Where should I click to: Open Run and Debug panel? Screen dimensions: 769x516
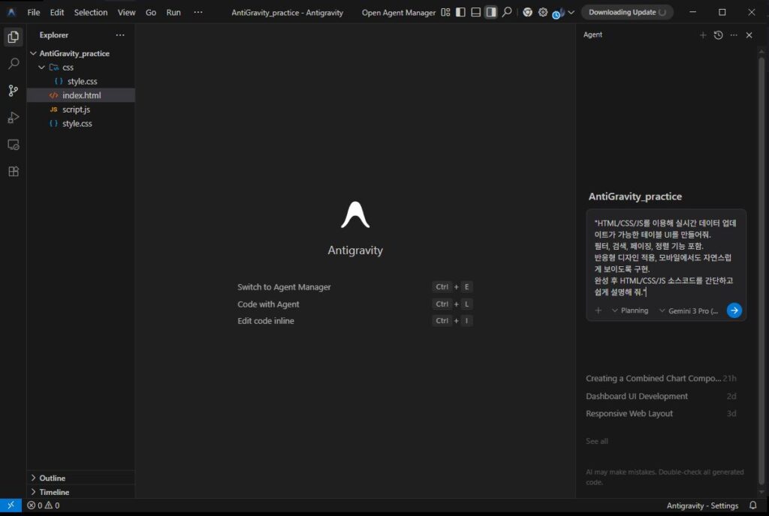pos(12,117)
